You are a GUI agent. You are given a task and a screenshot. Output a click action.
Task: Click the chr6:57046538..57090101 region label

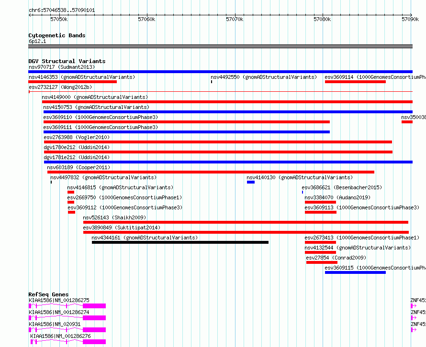coord(62,11)
